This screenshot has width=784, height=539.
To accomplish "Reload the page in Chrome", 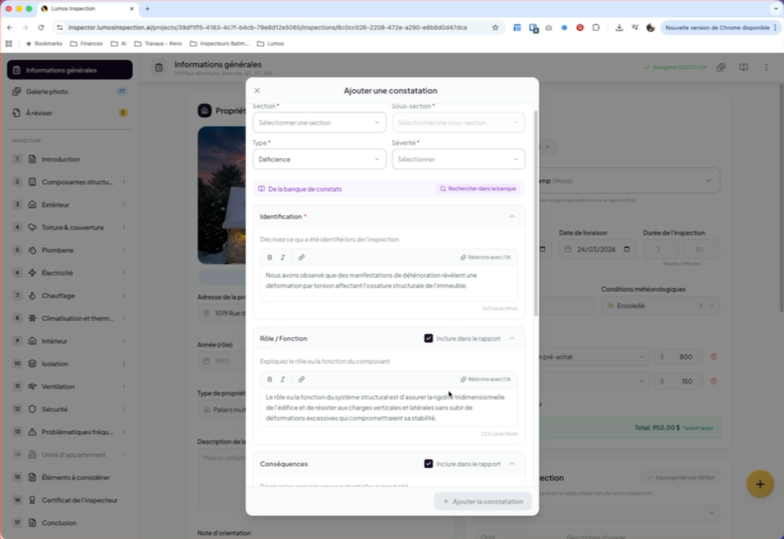I will coord(41,27).
